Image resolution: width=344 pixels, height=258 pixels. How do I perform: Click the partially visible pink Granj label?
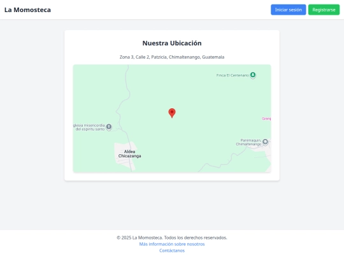(x=266, y=118)
